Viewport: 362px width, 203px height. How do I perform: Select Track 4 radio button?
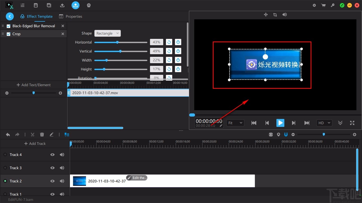point(5,155)
